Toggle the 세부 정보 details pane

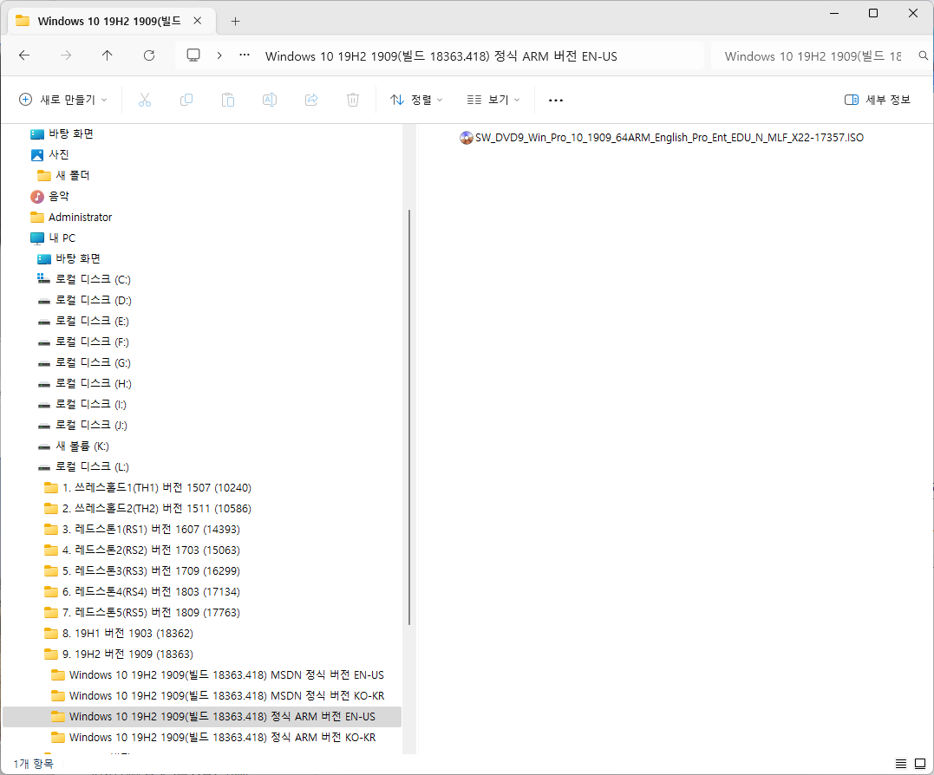(878, 100)
